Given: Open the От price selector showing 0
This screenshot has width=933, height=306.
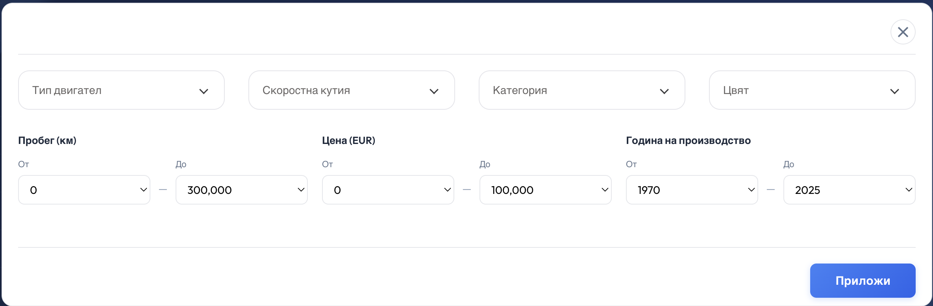Looking at the screenshot, I should click(x=388, y=190).
